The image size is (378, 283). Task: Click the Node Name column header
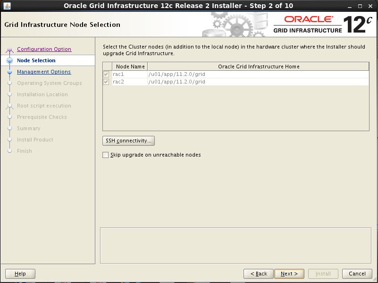pyautogui.click(x=130, y=67)
